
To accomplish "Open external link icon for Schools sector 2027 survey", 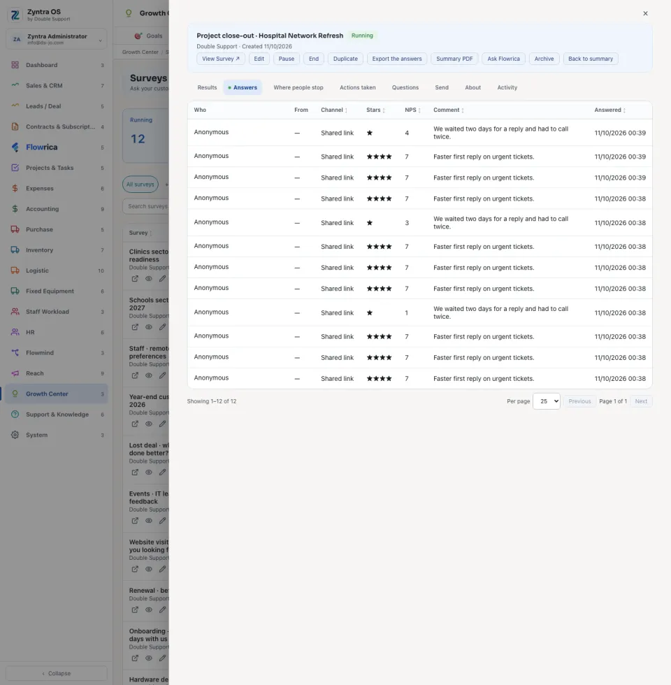I will pyautogui.click(x=135, y=327).
